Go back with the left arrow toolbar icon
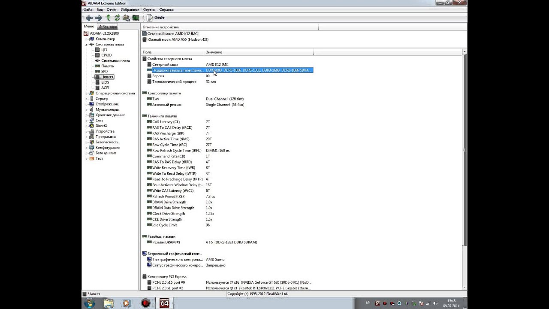Viewport: 549px width, 309px height. [89, 18]
